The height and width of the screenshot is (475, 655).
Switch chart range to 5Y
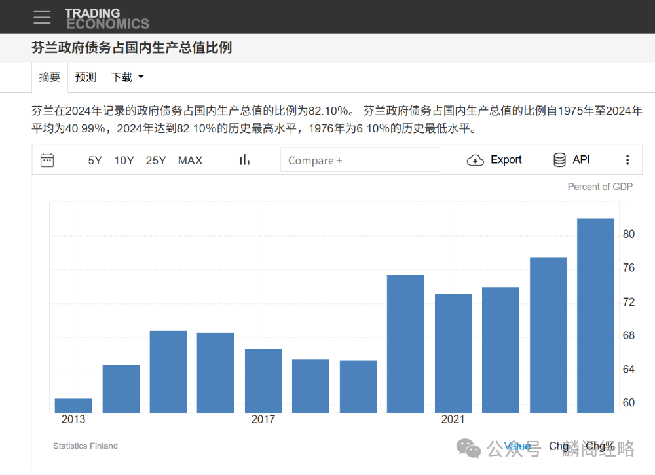[94, 159]
